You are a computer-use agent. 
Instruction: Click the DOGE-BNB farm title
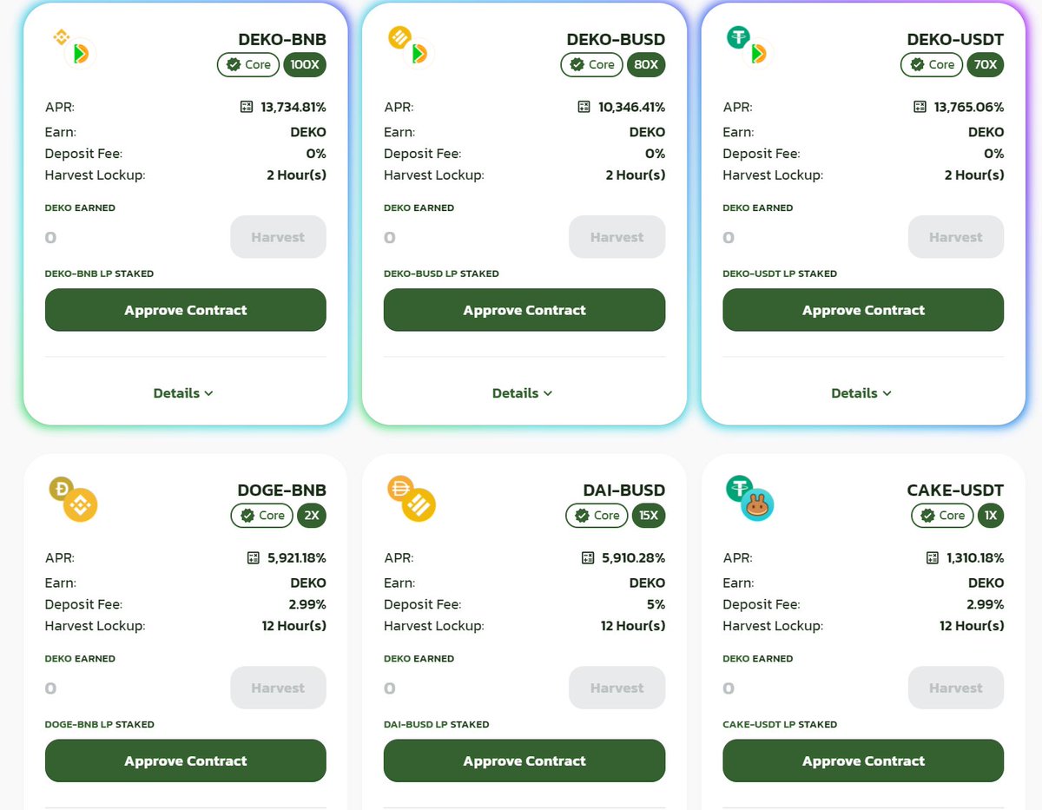coord(281,490)
